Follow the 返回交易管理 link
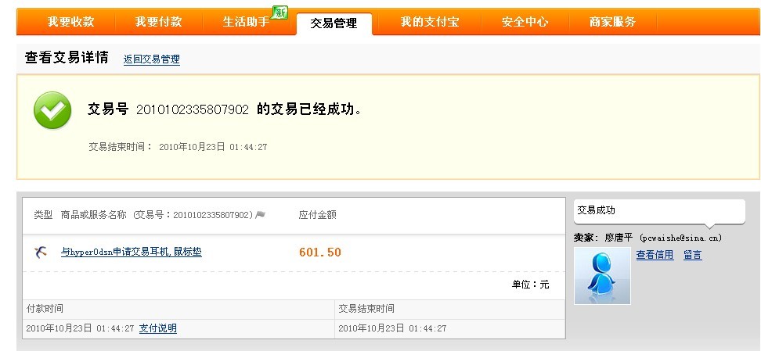 (x=151, y=59)
